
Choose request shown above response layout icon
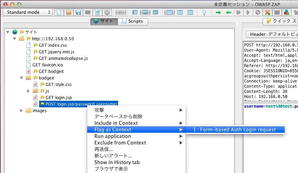pyautogui.click(x=180, y=12)
